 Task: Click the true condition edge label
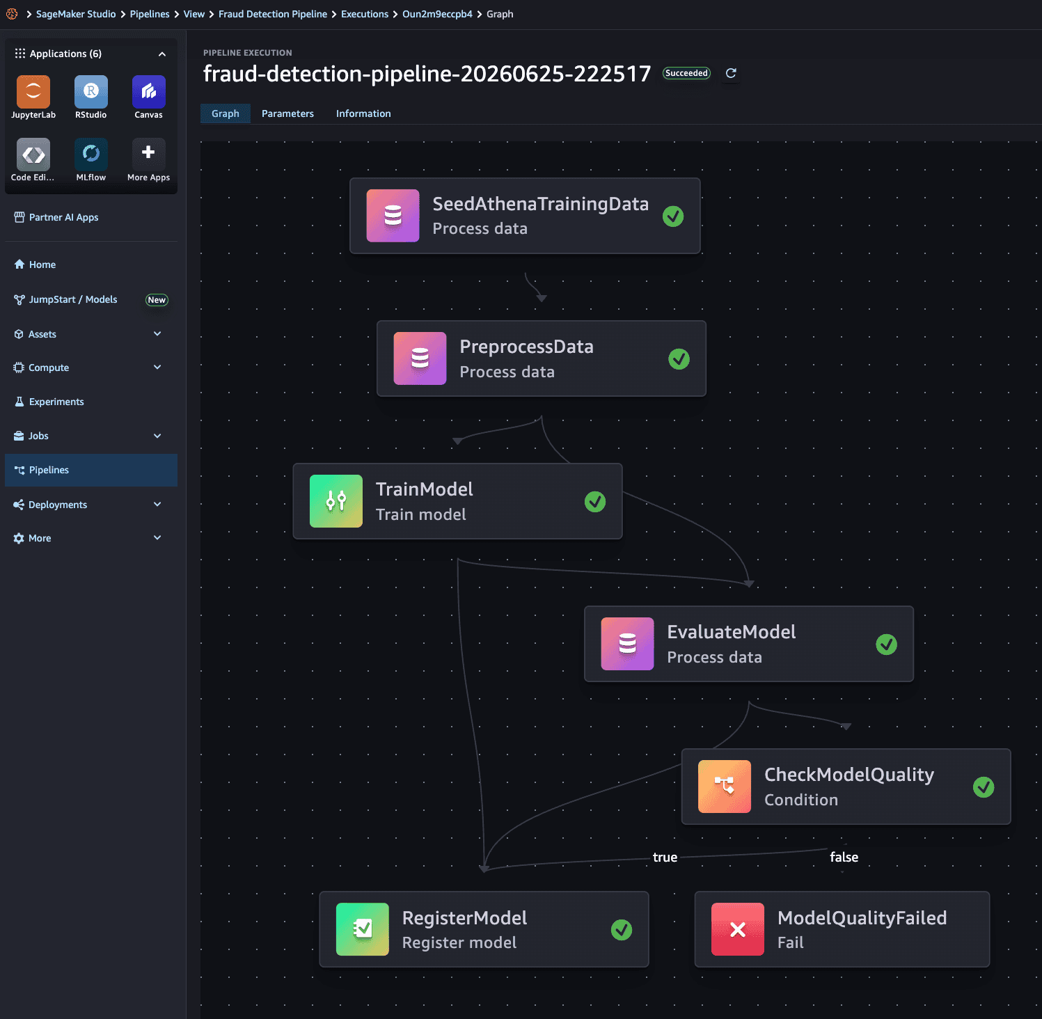(x=665, y=858)
